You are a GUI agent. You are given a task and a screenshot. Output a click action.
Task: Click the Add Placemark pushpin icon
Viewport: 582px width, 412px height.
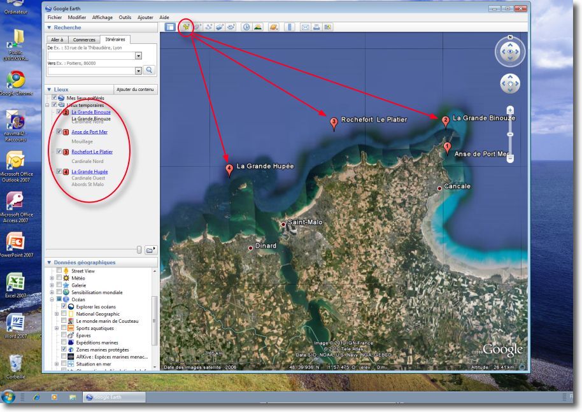point(186,27)
